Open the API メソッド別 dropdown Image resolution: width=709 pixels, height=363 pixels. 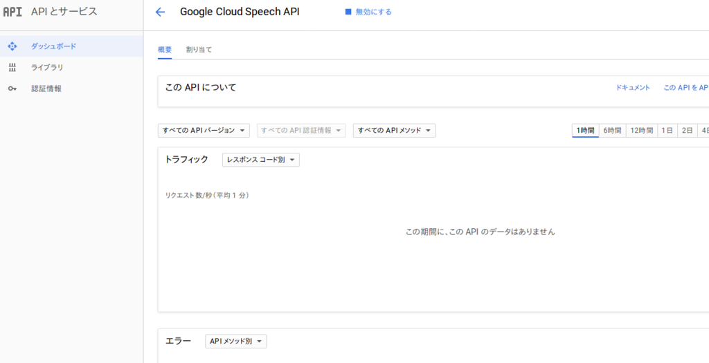pyautogui.click(x=236, y=342)
